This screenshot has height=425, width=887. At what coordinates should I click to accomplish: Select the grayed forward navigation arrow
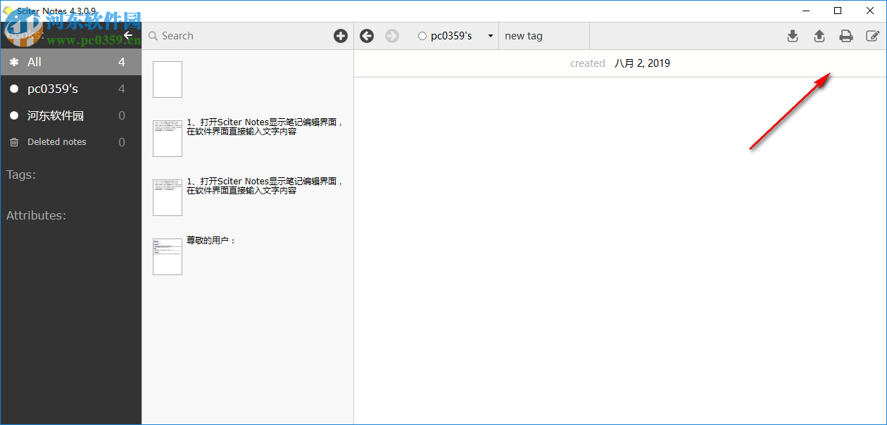pyautogui.click(x=392, y=35)
